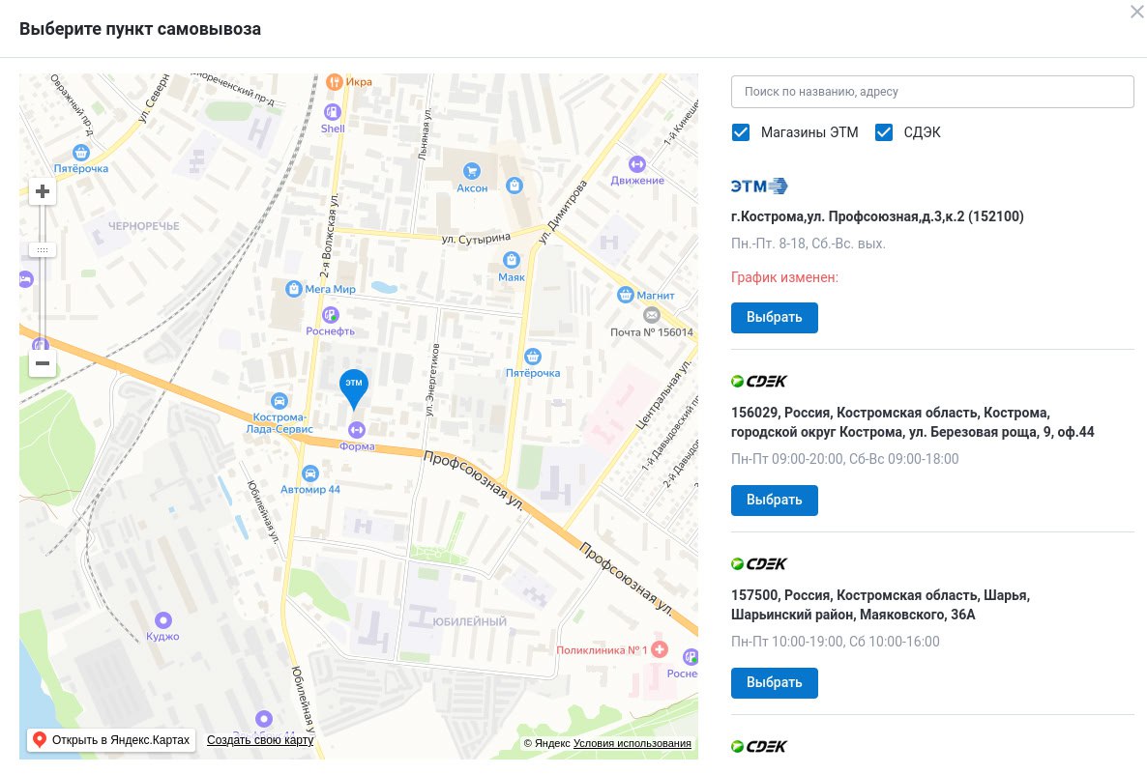Click the Shell gas station marker
Screen dimensions: 1147x774
pos(332,112)
